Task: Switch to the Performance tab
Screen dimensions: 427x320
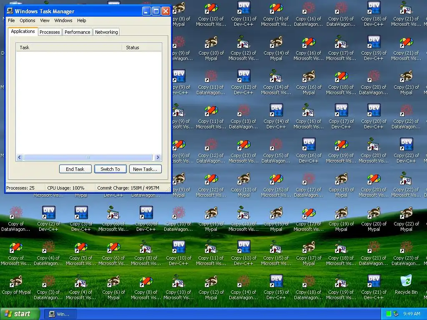Action: tap(77, 32)
